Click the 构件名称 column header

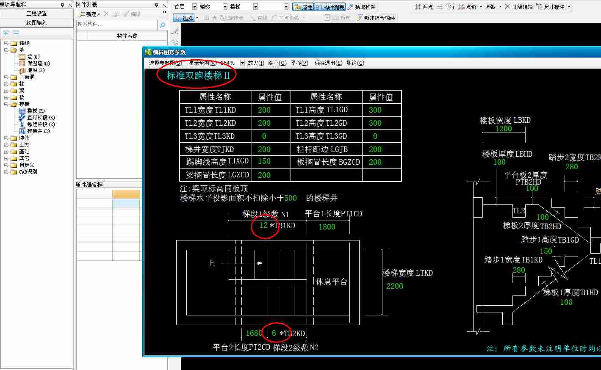pos(127,36)
